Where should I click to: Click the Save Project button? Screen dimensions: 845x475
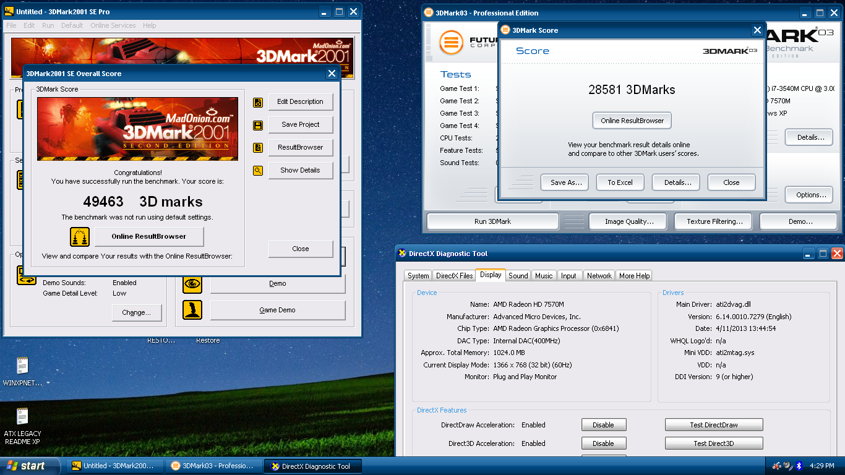click(x=301, y=125)
